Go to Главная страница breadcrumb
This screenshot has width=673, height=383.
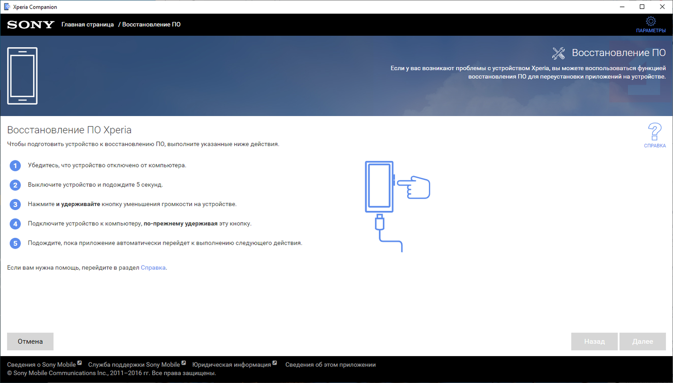click(87, 25)
